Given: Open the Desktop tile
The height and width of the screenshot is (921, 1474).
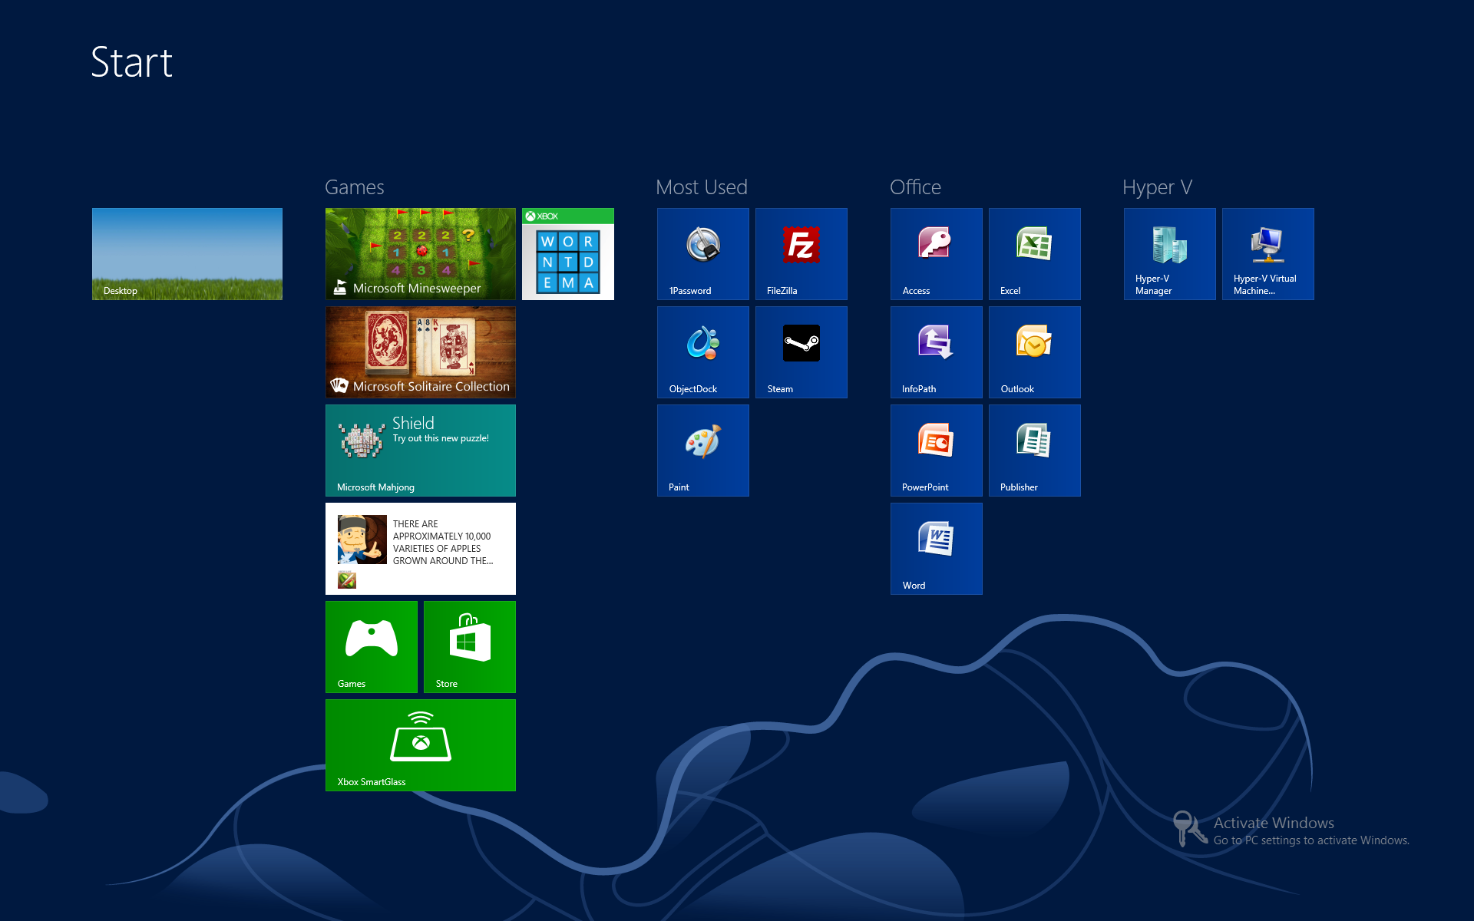Looking at the screenshot, I should pyautogui.click(x=187, y=254).
